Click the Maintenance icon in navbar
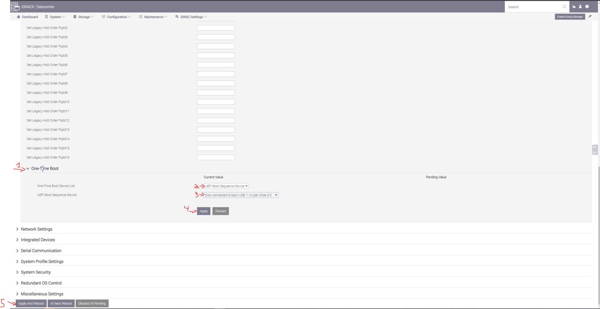 click(x=141, y=17)
